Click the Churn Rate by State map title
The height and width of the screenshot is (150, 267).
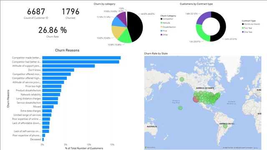click(156, 54)
